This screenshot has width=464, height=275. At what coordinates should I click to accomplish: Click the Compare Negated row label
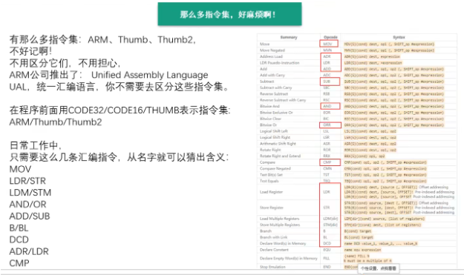pos(275,168)
